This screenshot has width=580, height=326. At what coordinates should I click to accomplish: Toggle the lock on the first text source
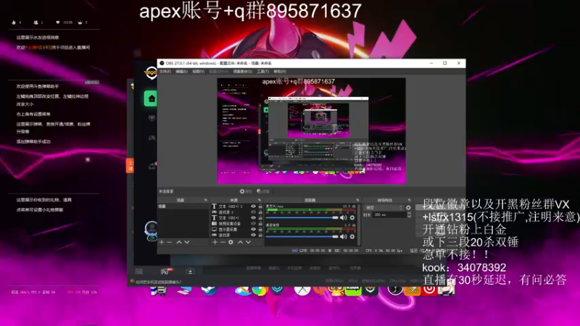tap(260, 206)
